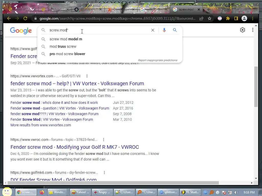Choose suggestion 'screw mod model m'
Image resolution: width=262 pixels, height=196 pixels.
tap(110, 39)
